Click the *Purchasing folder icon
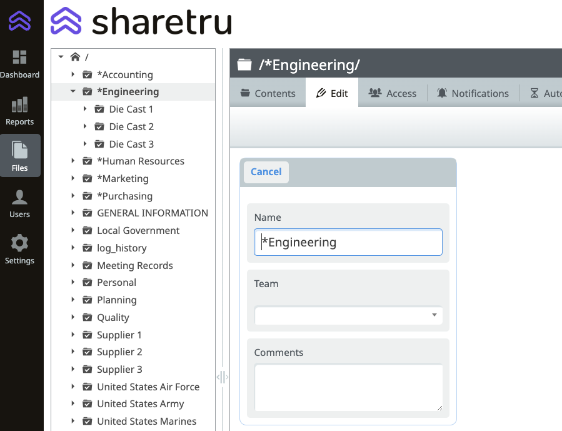 (87, 196)
